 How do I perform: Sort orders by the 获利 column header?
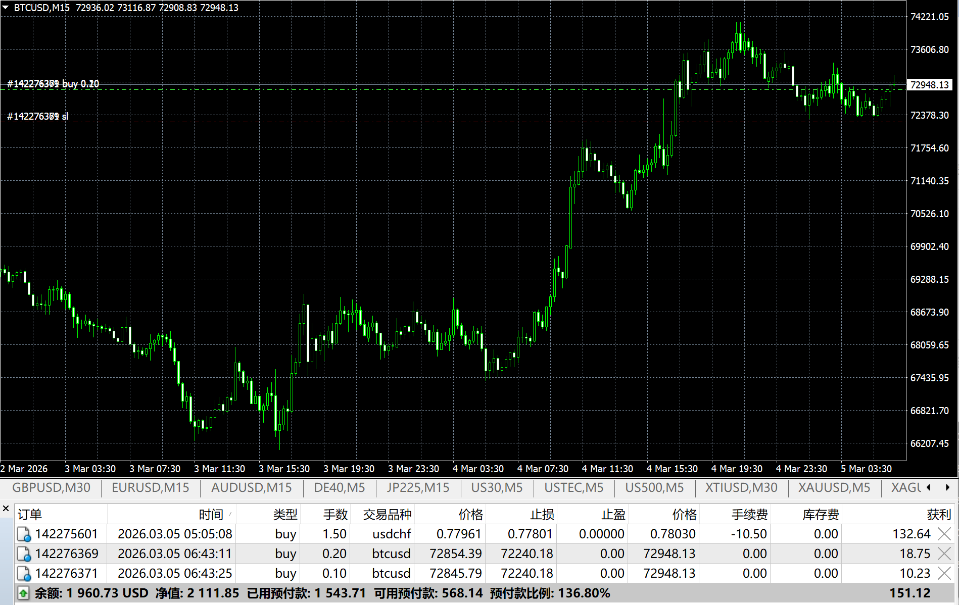click(938, 515)
